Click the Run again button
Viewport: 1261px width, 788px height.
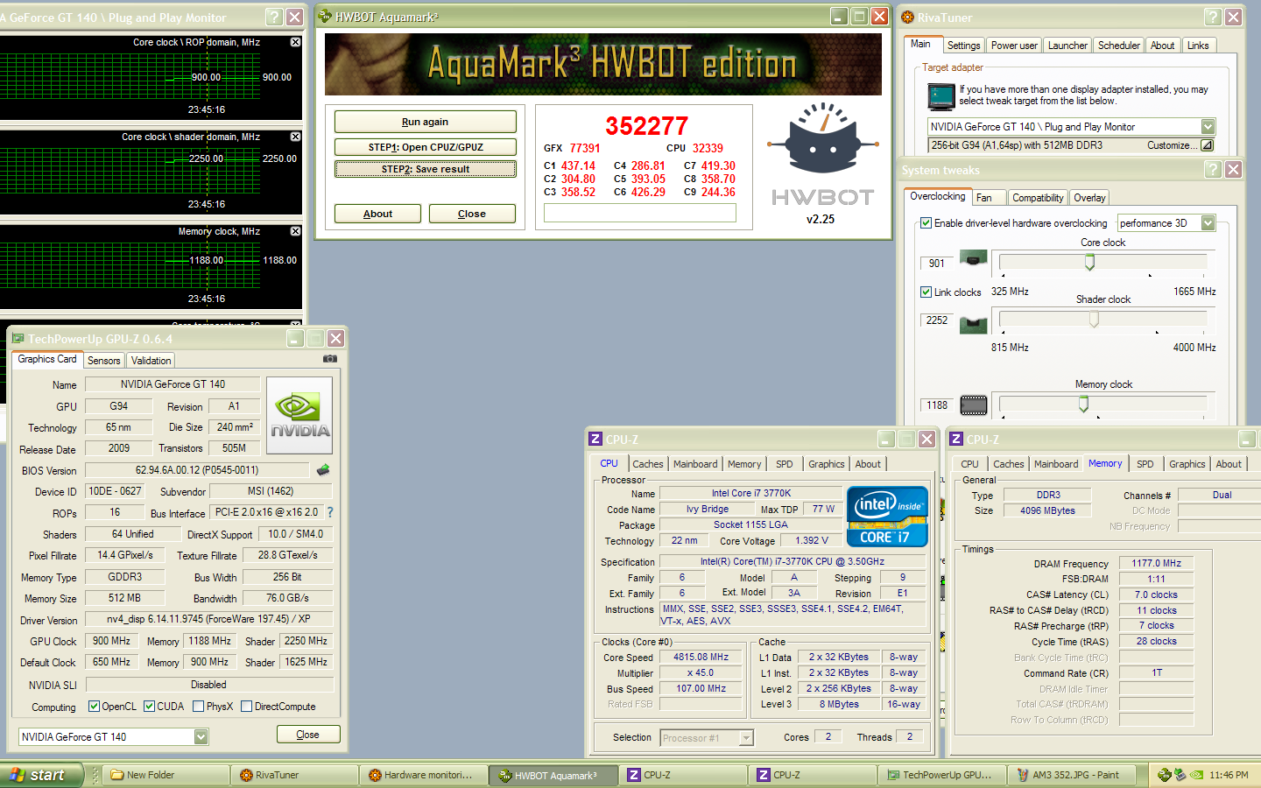pos(425,122)
